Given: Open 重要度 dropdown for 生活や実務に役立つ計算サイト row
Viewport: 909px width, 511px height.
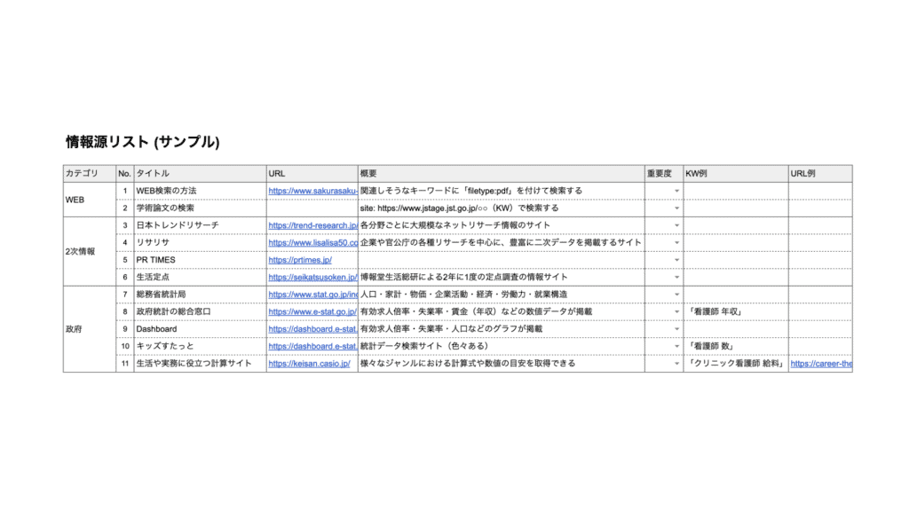Looking at the screenshot, I should click(676, 364).
